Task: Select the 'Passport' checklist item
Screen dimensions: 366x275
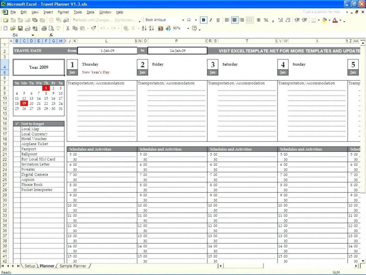Action: click(29, 149)
